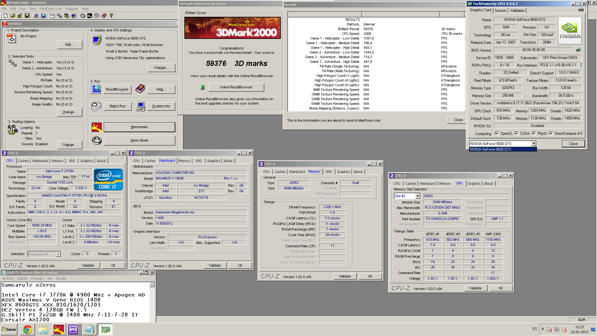Toggle the DirectCompute 4.0 checkbox

pyautogui.click(x=551, y=133)
